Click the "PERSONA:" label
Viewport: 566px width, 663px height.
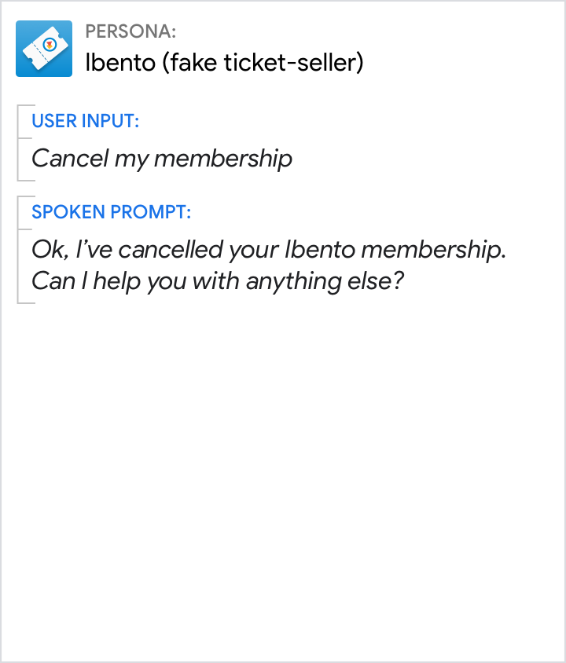point(130,31)
